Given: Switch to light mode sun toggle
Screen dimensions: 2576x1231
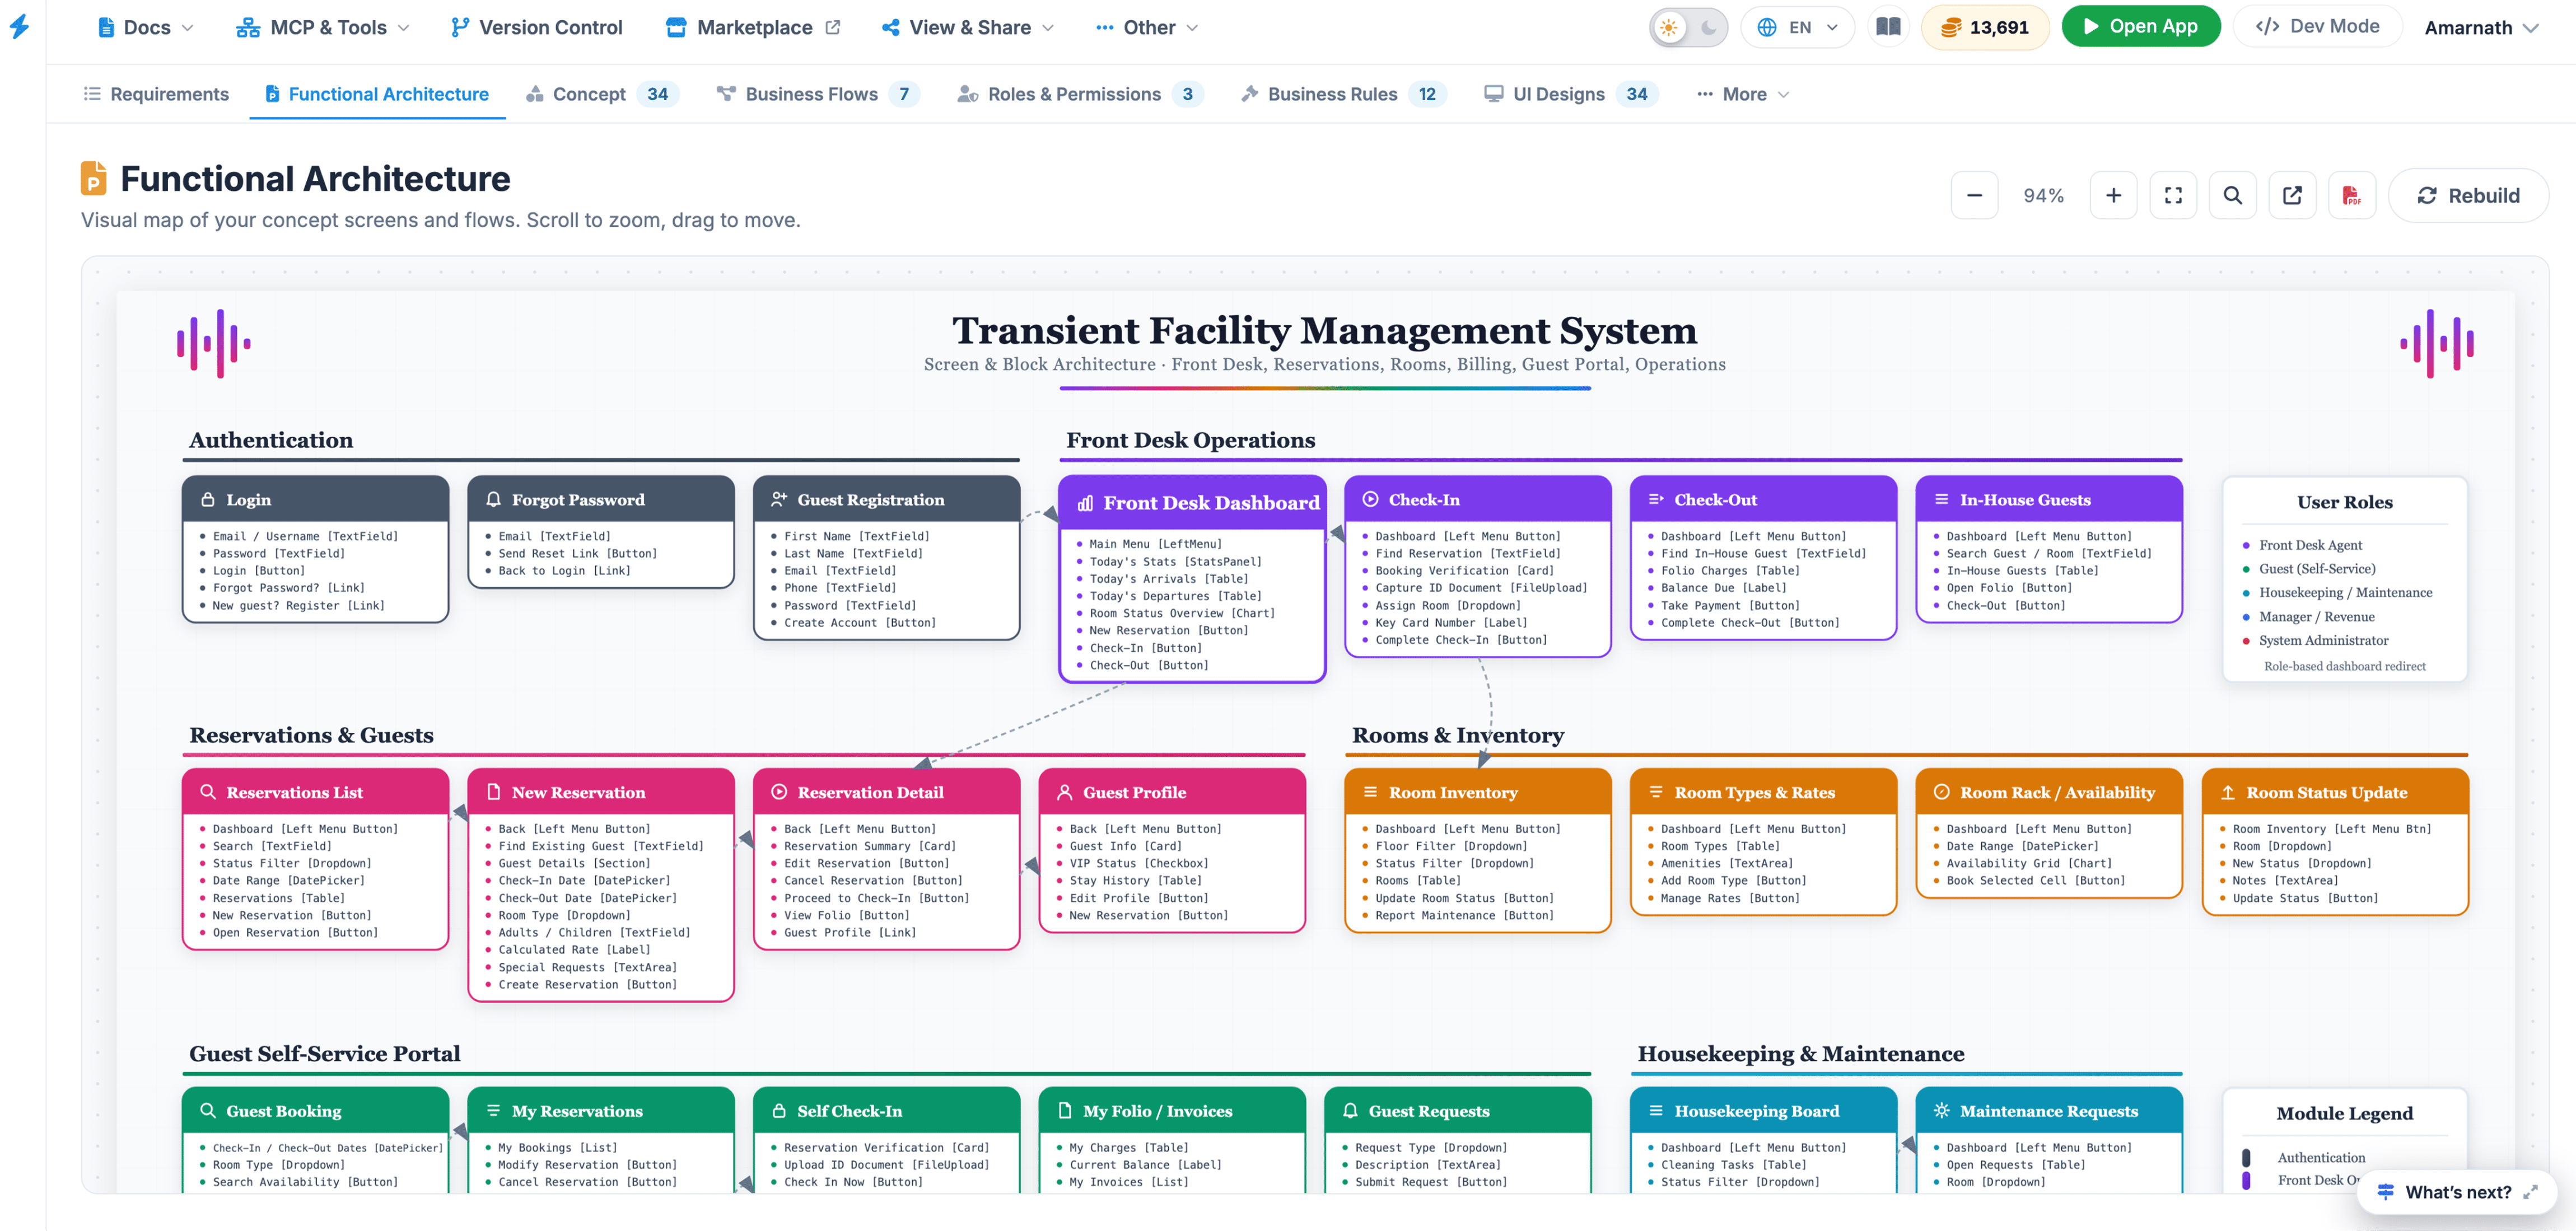Looking at the screenshot, I should pyautogui.click(x=1669, y=28).
